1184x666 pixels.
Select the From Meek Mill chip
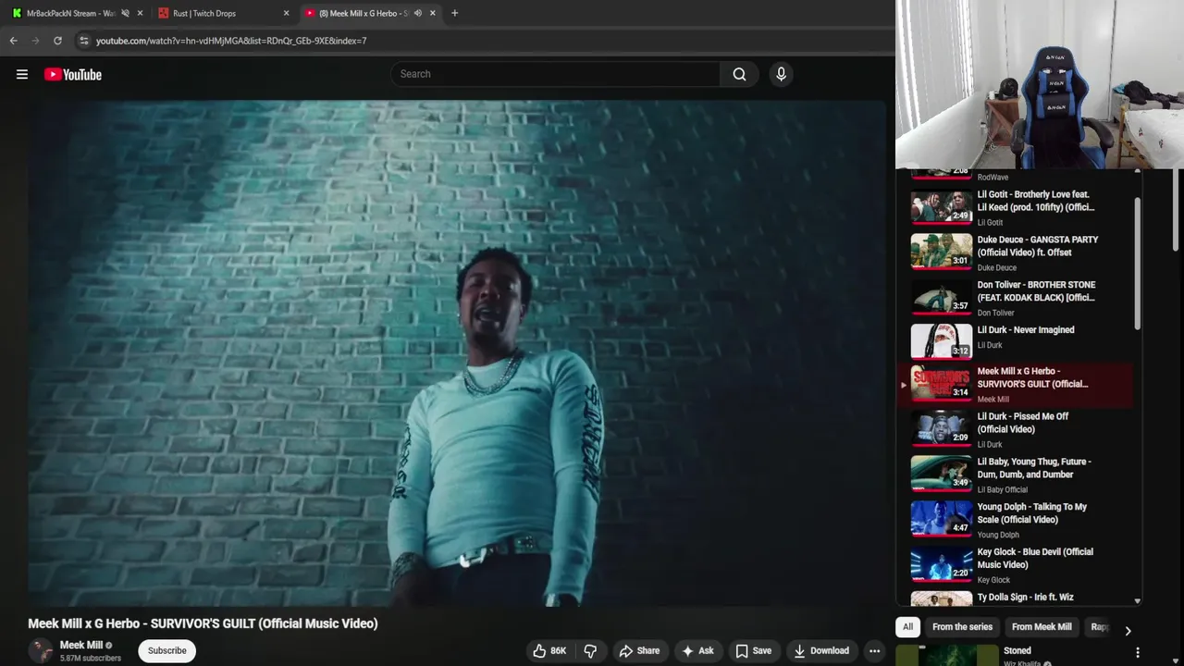tap(1042, 627)
